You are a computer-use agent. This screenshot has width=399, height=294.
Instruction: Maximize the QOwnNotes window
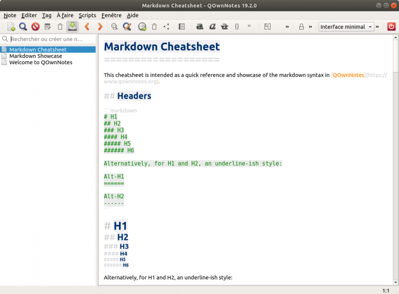pos(386,6)
